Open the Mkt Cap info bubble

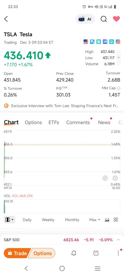click(x=119, y=88)
